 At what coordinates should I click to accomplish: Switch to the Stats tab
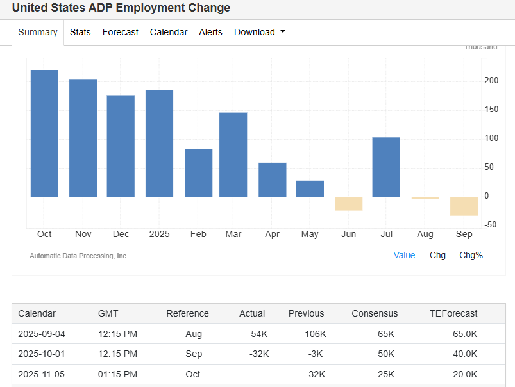(80, 32)
